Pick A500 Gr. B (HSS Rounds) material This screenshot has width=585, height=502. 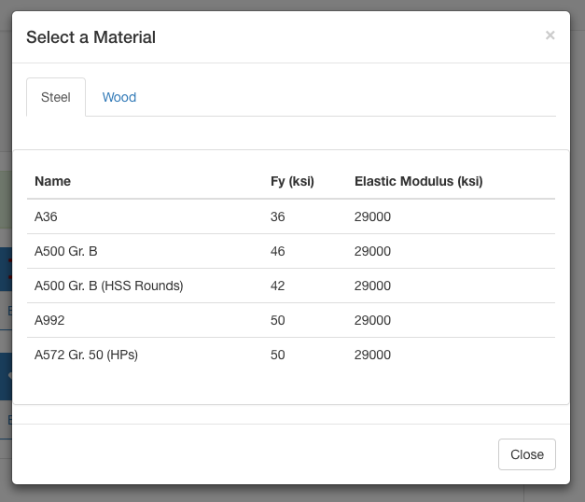109,286
